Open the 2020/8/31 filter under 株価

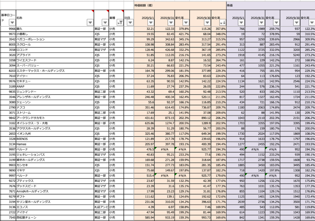(261, 23)
